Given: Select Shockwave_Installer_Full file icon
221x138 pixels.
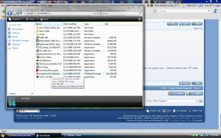Looking at the screenshot, I should [37, 64].
